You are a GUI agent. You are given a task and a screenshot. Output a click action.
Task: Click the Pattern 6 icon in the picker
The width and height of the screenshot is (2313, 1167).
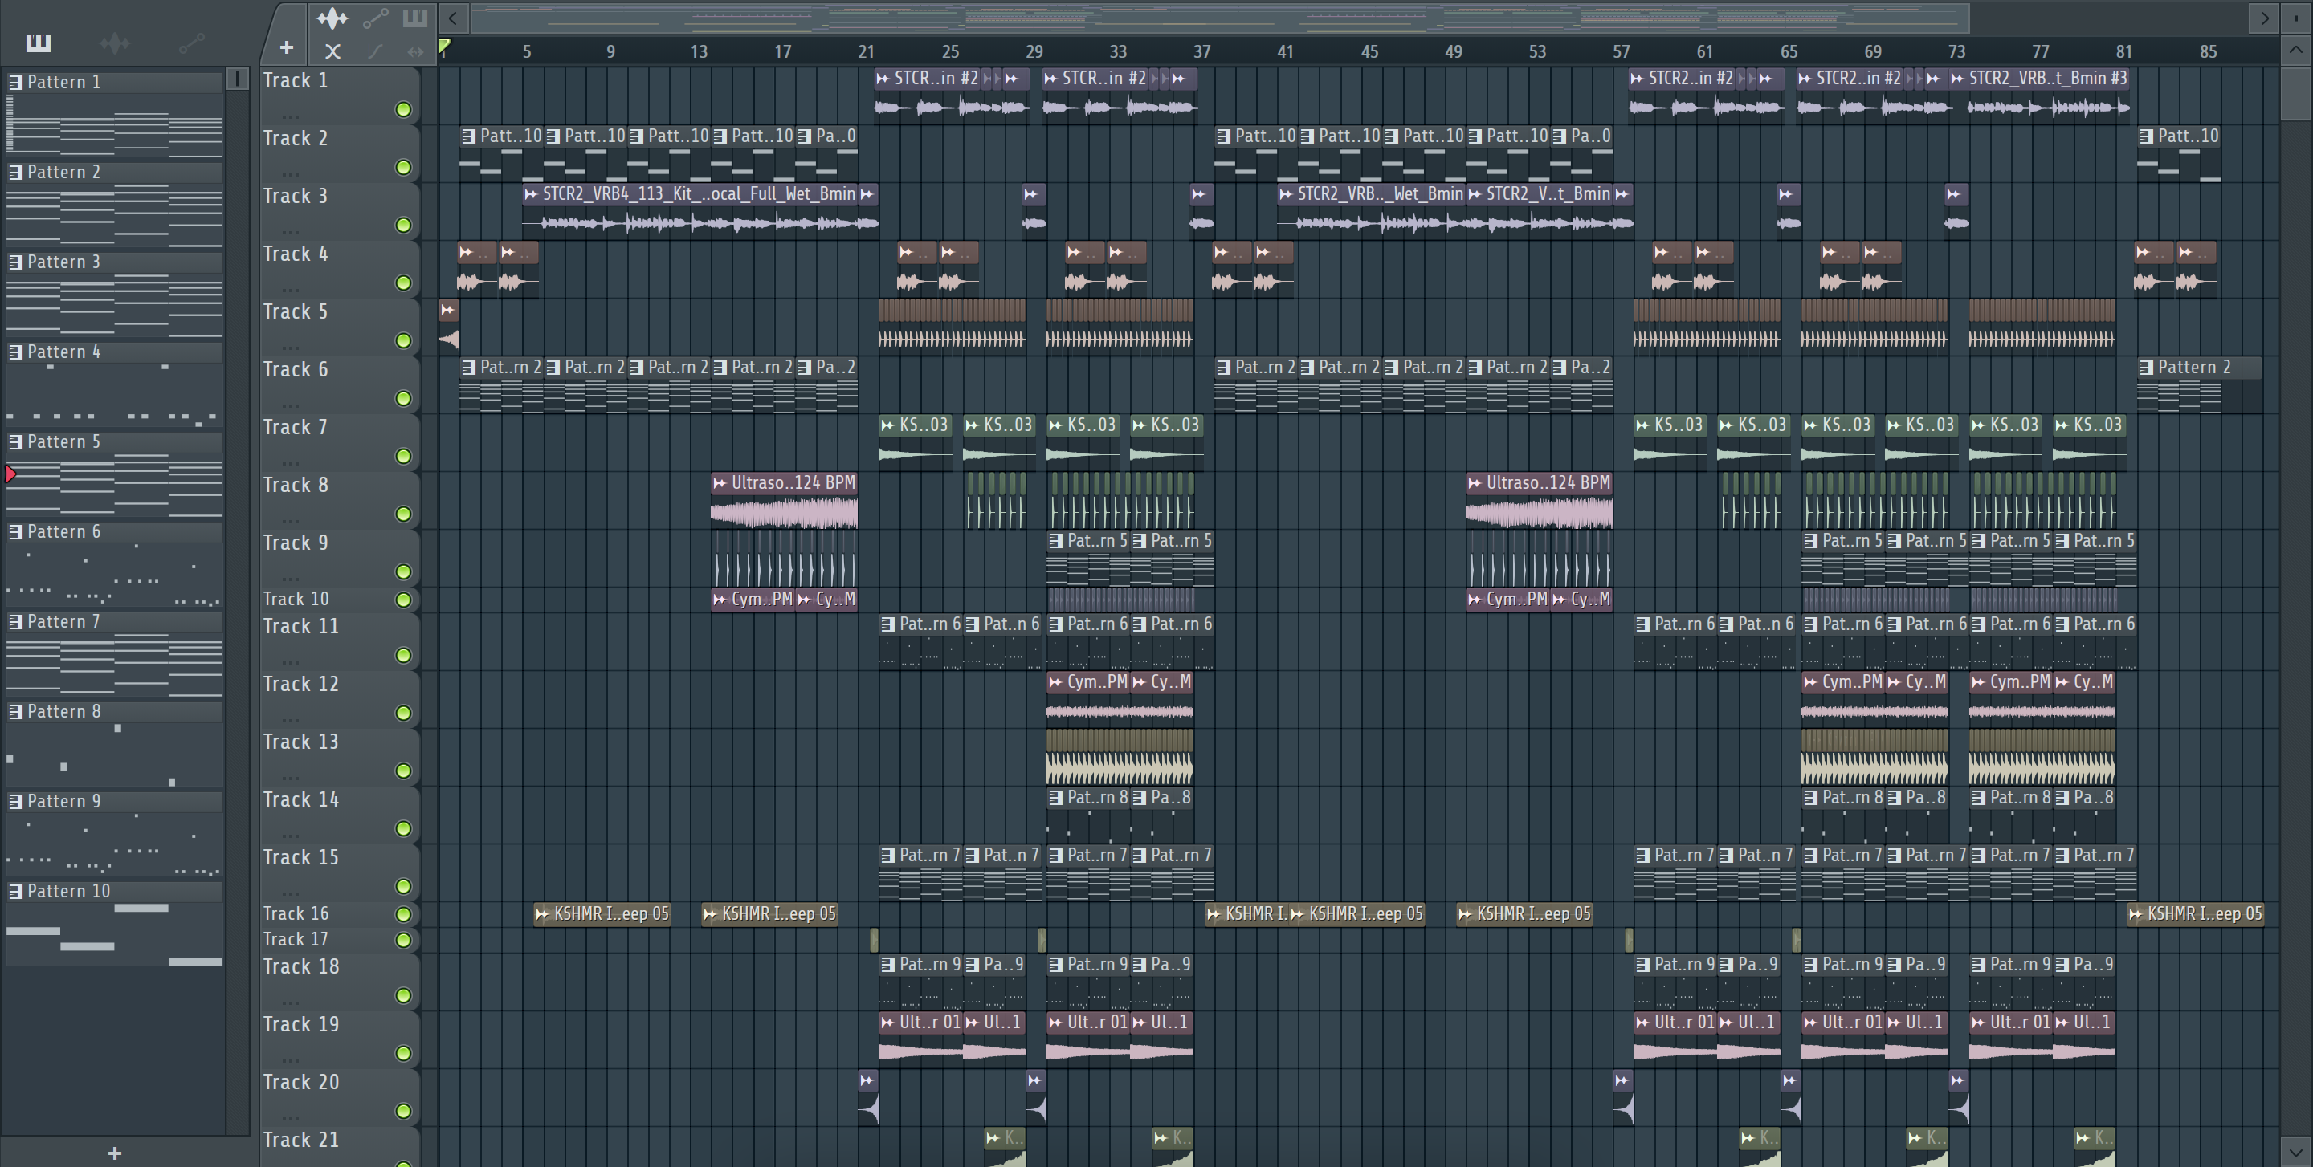point(16,531)
